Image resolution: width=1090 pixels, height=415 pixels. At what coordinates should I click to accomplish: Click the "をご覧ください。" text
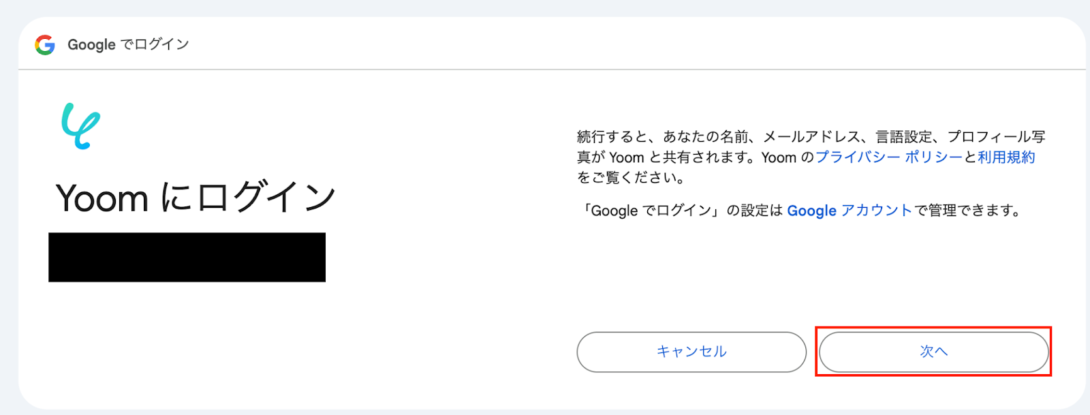pos(631,178)
